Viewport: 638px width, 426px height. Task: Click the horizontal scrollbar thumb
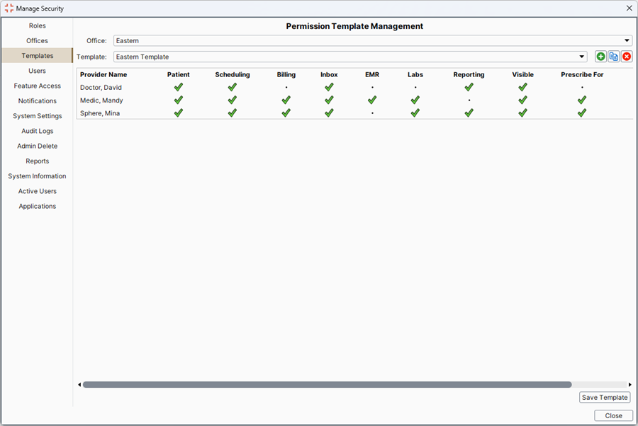pyautogui.click(x=326, y=385)
